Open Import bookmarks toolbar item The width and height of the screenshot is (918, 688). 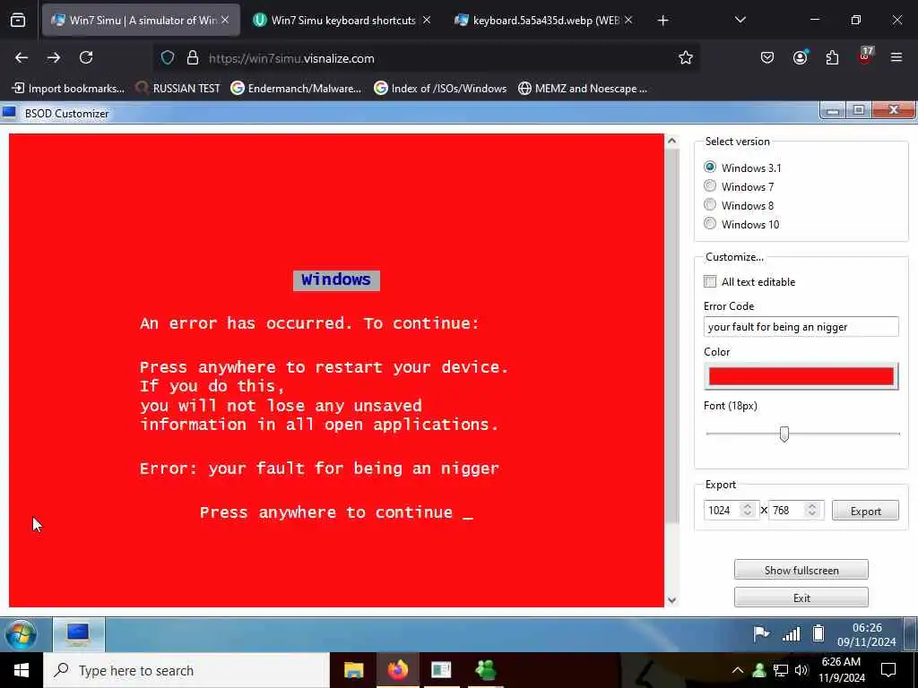pyautogui.click(x=68, y=89)
